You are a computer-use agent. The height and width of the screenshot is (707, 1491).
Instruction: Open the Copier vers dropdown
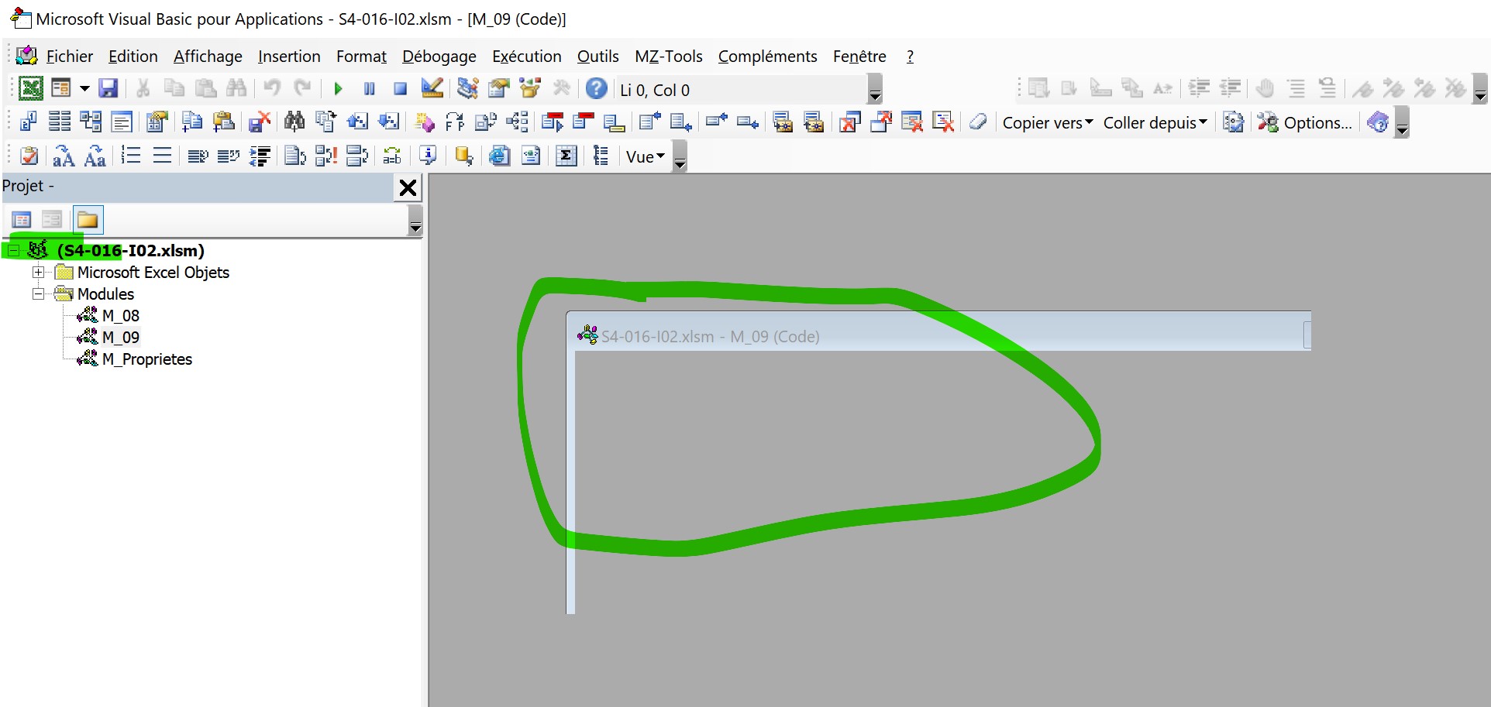click(x=1047, y=122)
